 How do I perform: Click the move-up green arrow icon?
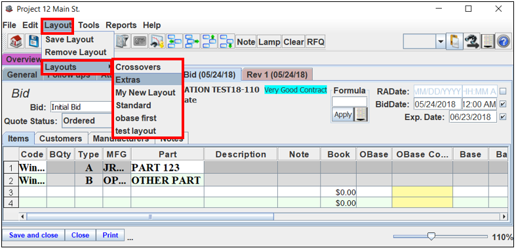(209, 42)
